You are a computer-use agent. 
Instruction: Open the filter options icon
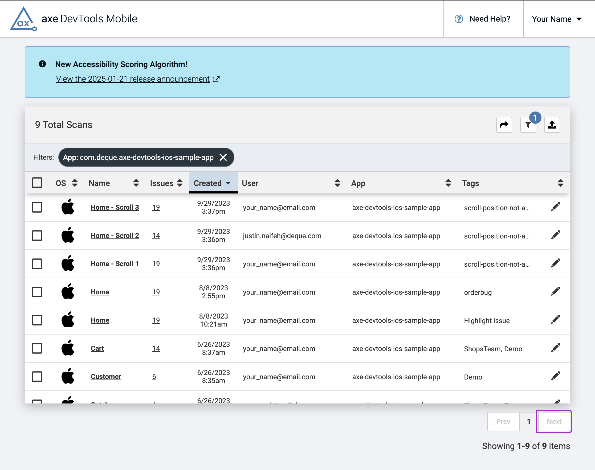pos(527,125)
